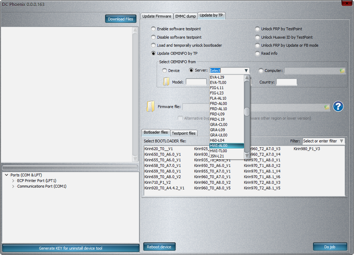Select Kirin659_T0_A8.0_V2 bootloader file
The image size is (354, 255).
point(163,177)
